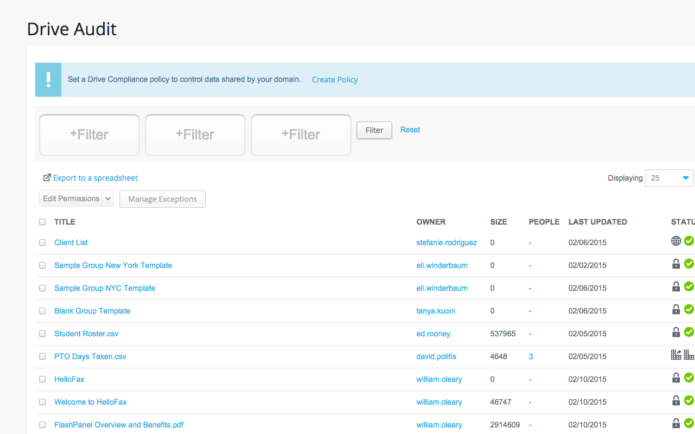Screen dimensions: 695x434
Task: Click the green checkmark for Client List
Action: tap(689, 241)
